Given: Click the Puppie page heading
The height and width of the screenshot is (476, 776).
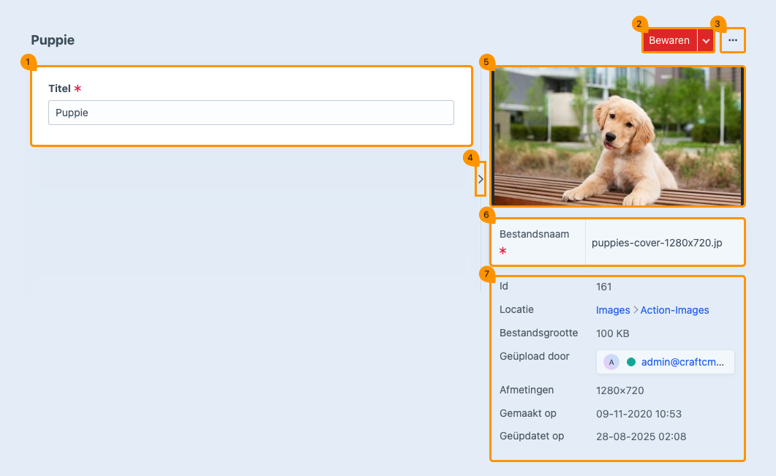Looking at the screenshot, I should tap(53, 40).
